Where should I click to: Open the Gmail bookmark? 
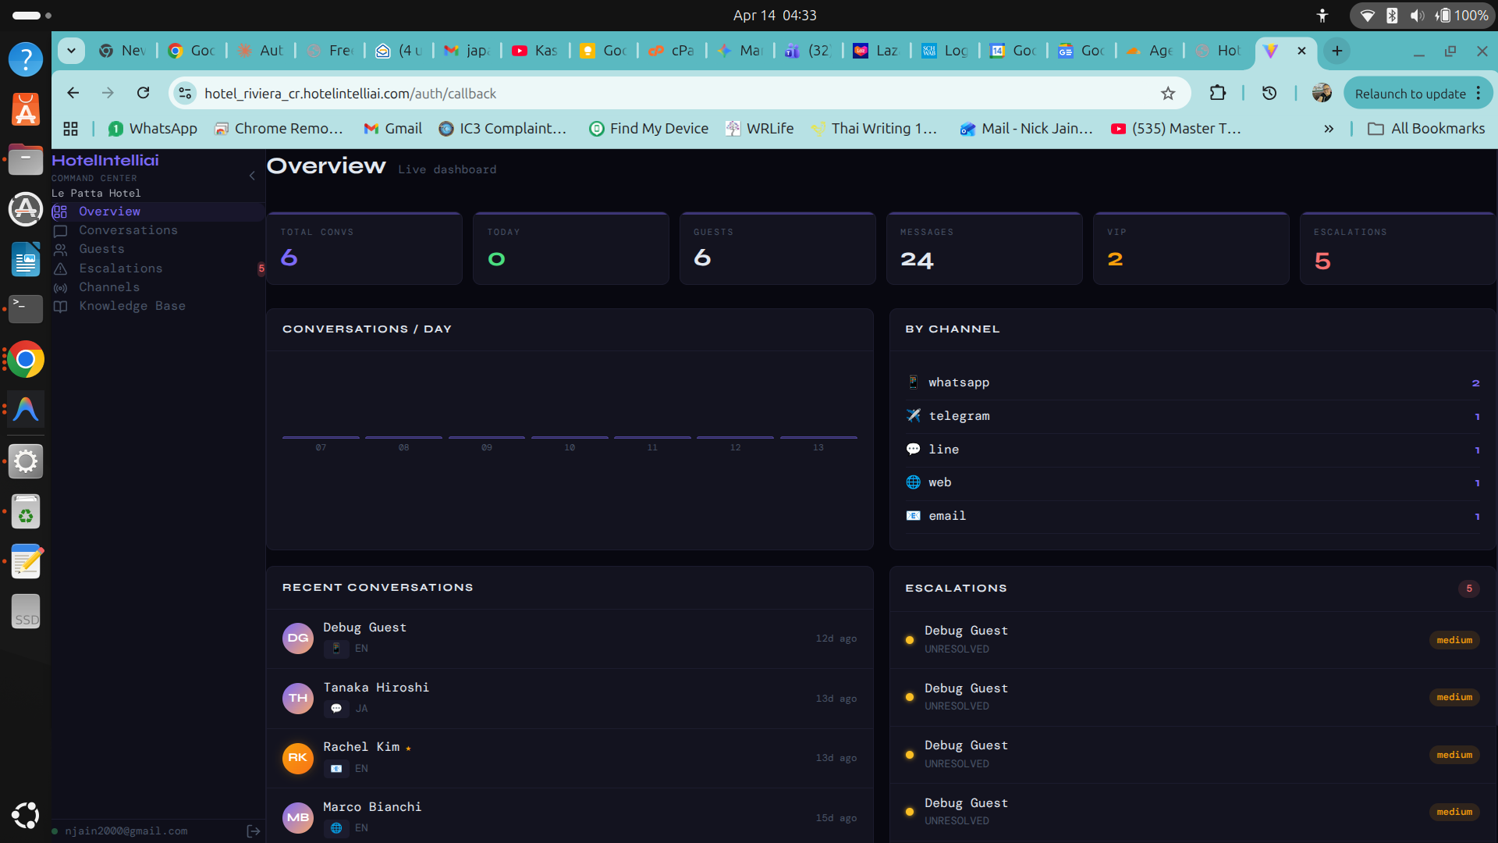[x=392, y=129]
